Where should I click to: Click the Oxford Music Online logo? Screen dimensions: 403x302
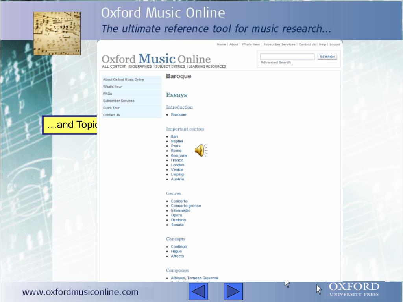[156, 59]
